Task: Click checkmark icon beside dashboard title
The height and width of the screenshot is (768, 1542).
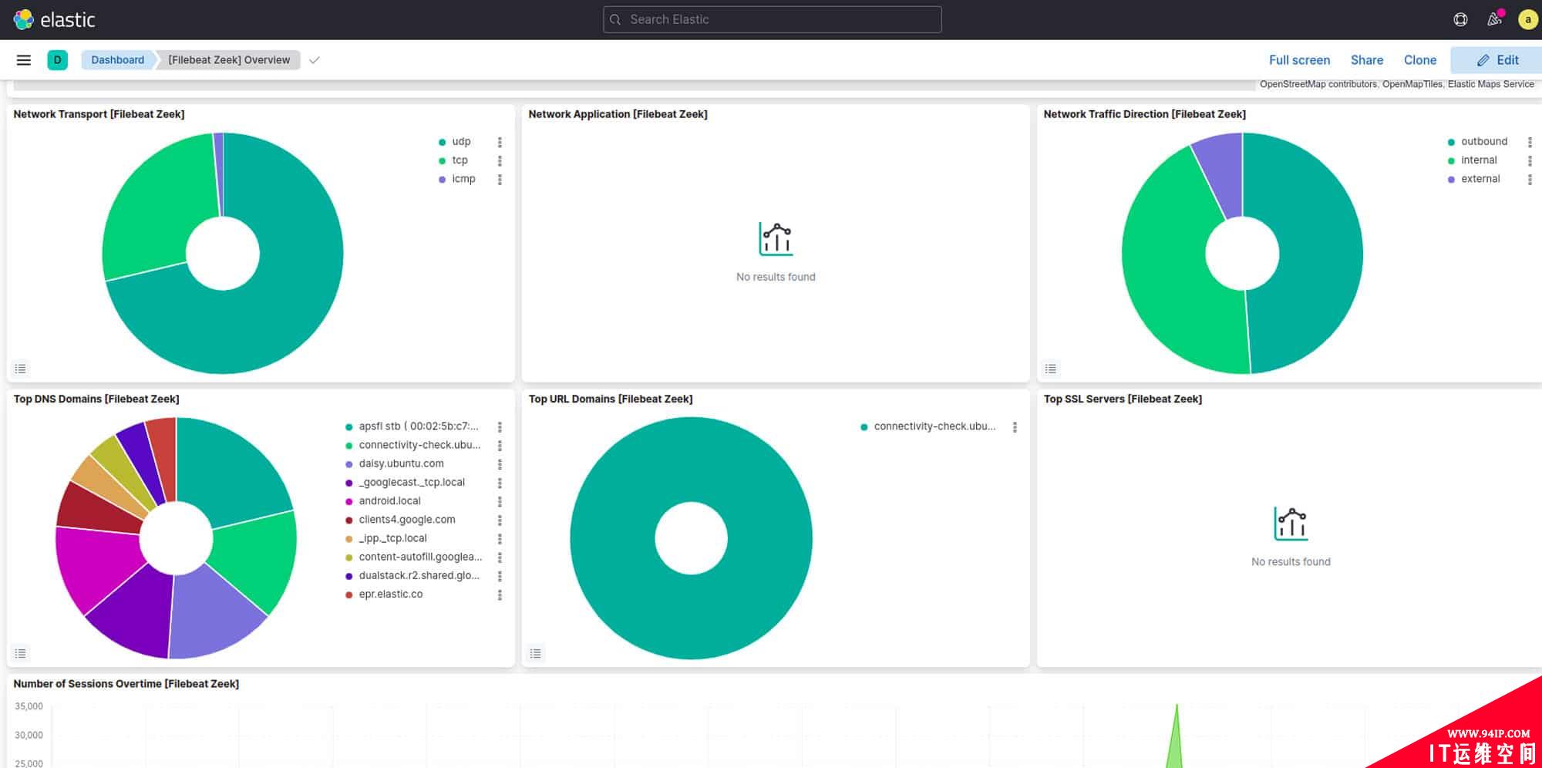Action: (314, 60)
